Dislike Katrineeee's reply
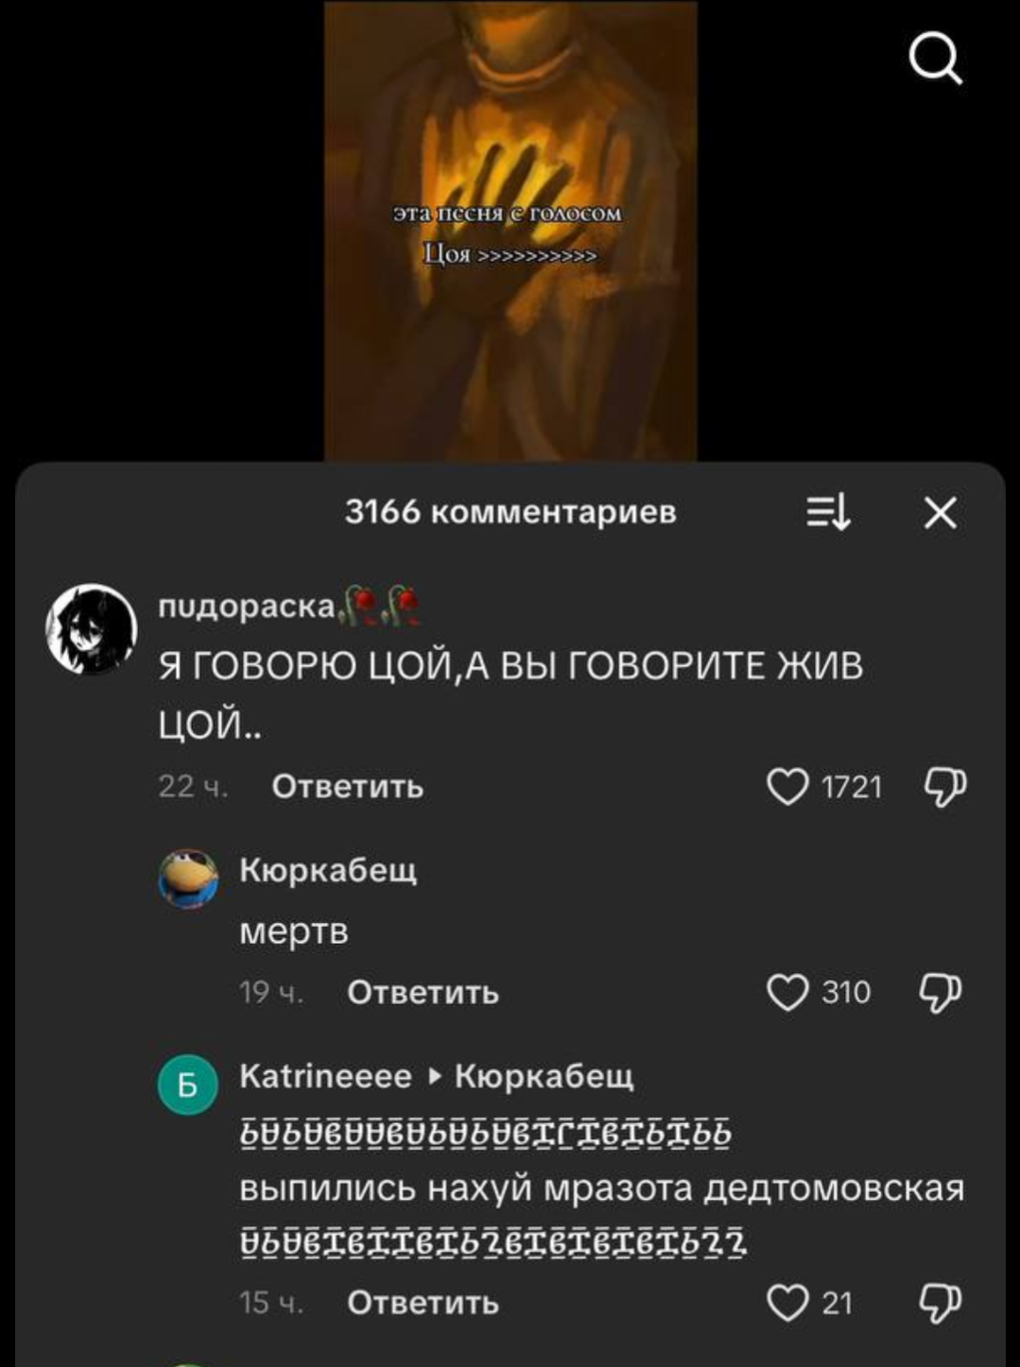 click(x=942, y=1303)
